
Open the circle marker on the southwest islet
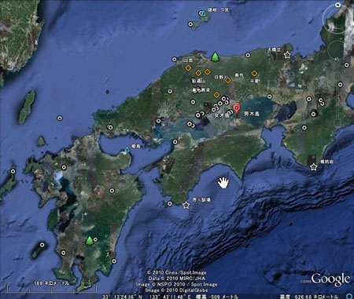coord(42,245)
